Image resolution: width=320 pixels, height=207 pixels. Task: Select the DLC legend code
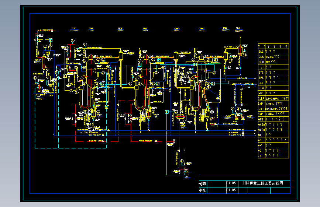[261, 52]
